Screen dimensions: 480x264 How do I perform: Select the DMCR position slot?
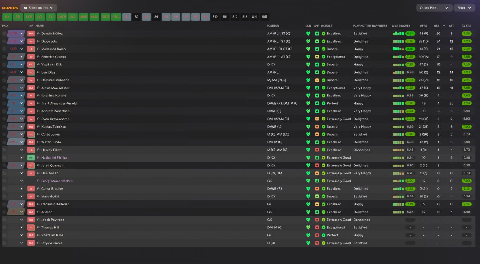62,17
